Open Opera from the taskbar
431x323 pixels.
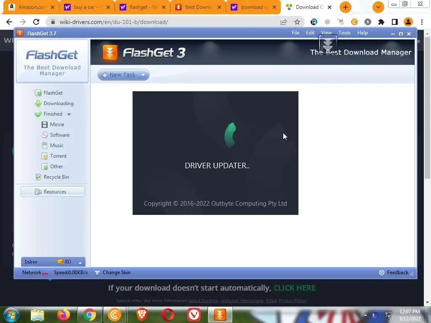[x=168, y=315]
